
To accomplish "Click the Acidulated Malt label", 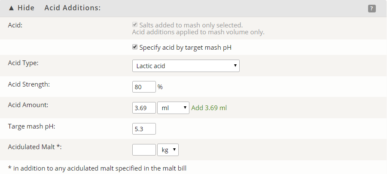I will pos(35,147).
